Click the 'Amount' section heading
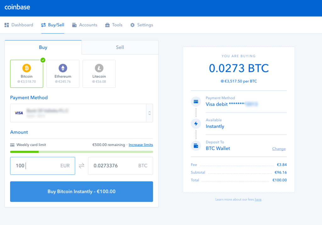The height and width of the screenshot is (225, 322). (19, 132)
